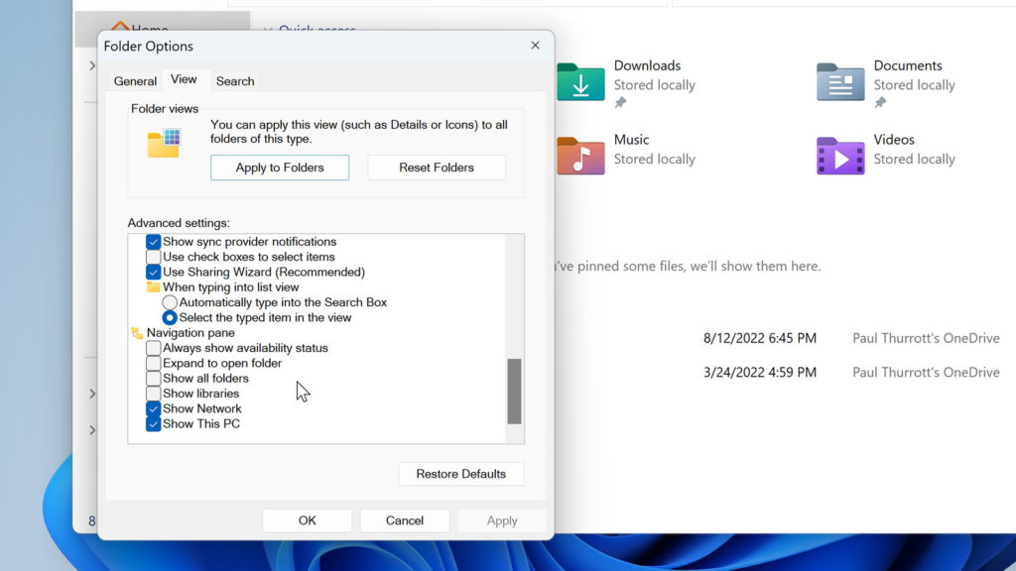The height and width of the screenshot is (571, 1016).
Task: Click the Restore Defaults button
Action: click(x=460, y=474)
